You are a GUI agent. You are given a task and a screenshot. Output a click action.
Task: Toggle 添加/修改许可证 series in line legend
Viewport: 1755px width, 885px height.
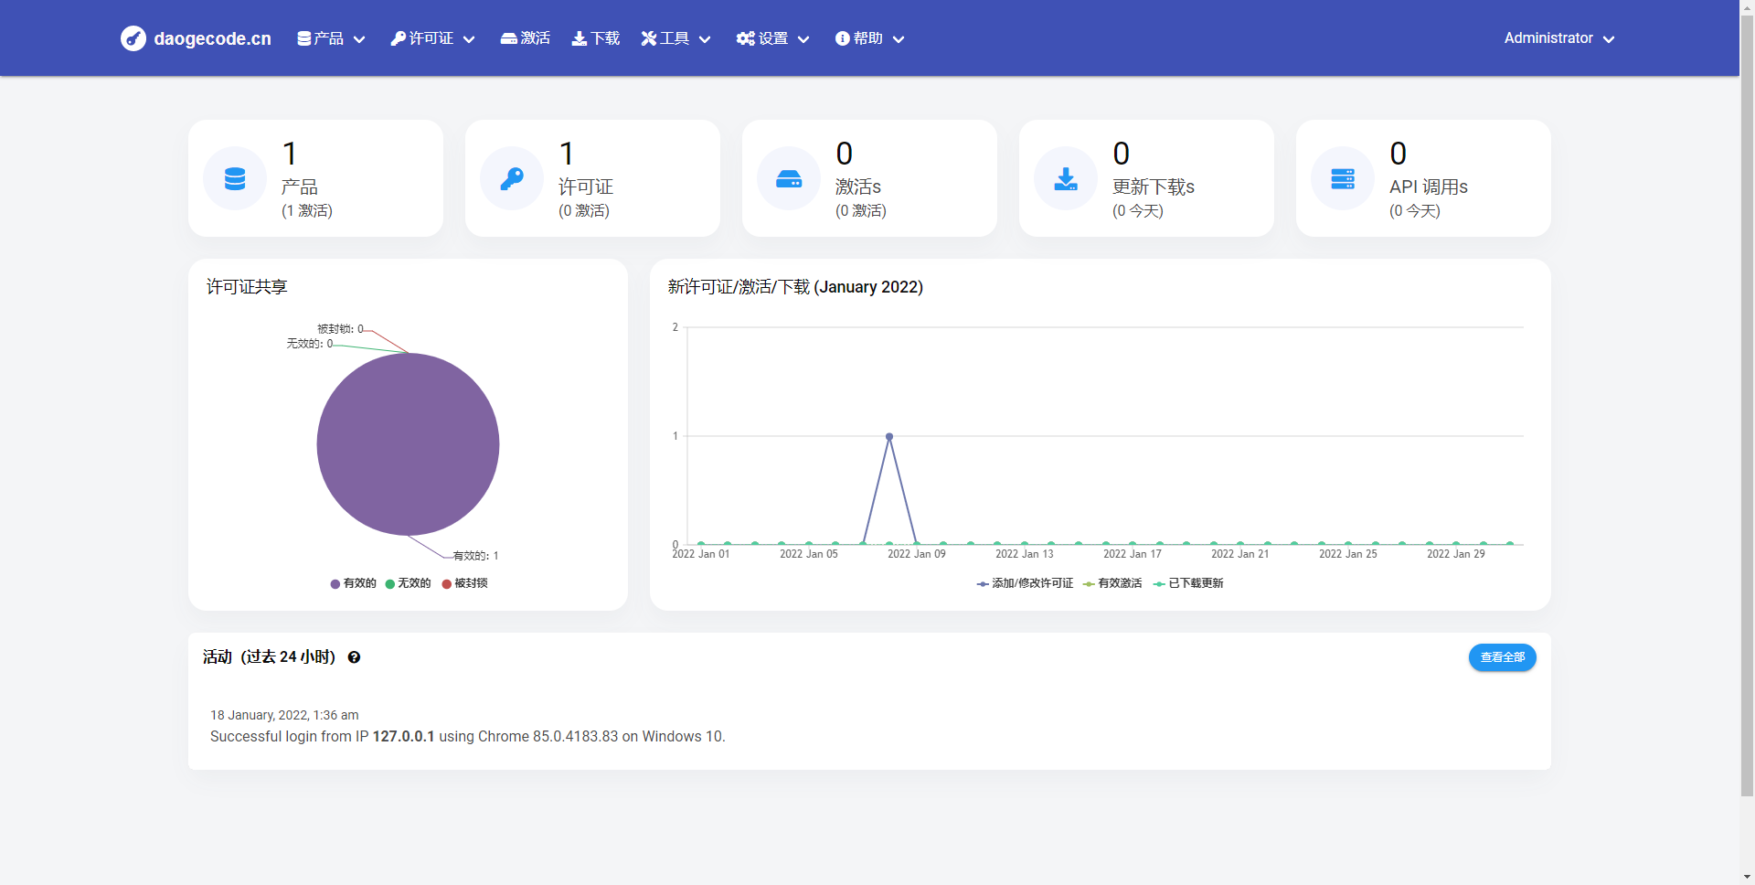coord(1025,583)
